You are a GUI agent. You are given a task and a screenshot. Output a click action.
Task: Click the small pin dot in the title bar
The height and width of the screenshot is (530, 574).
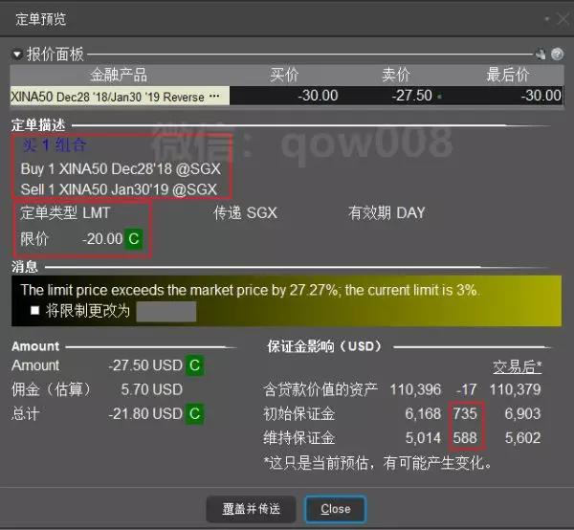[545, 19]
